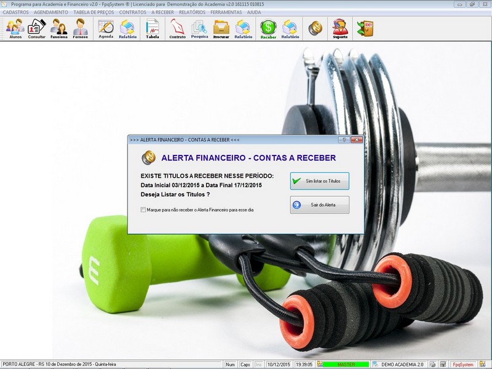Click the Sair do Alerta button

pos(319,205)
